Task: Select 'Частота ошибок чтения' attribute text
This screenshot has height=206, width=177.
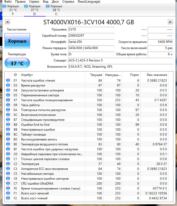Action: [x=38, y=80]
